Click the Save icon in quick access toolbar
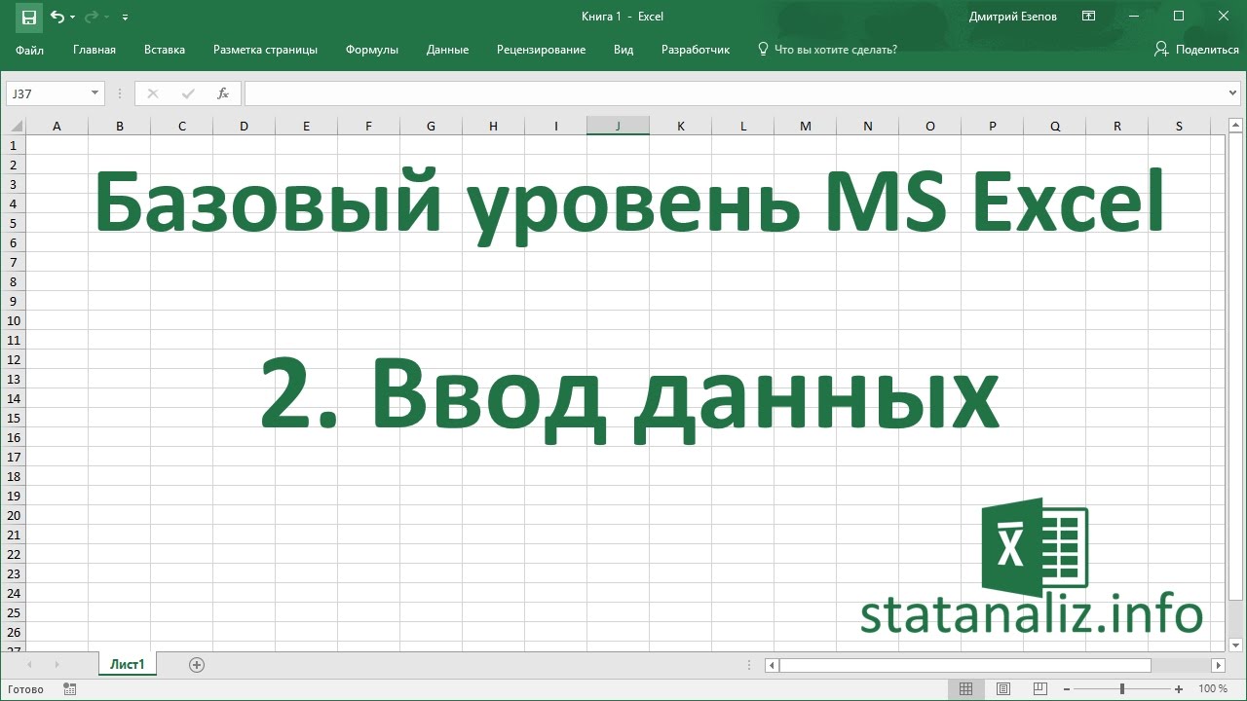 [x=28, y=17]
